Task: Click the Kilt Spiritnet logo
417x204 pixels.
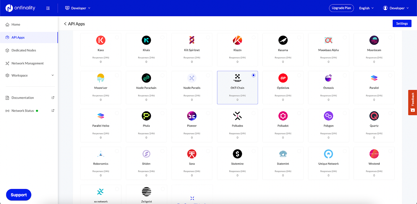Action: (x=192, y=40)
